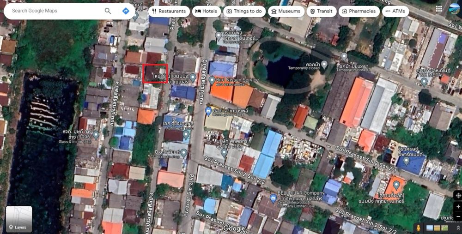Filter map by Restaurants

click(x=169, y=11)
